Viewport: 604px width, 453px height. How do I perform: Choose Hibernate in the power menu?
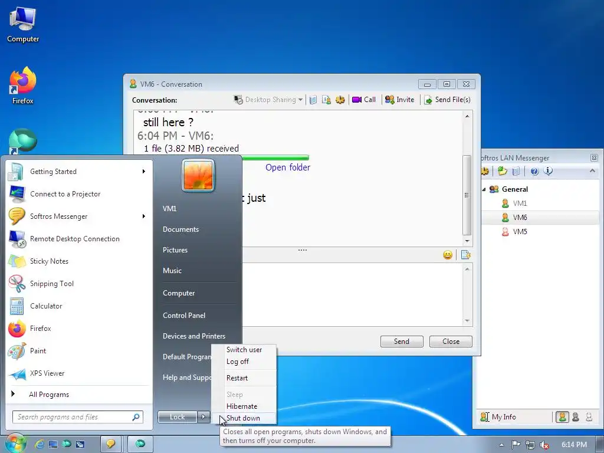pos(241,406)
